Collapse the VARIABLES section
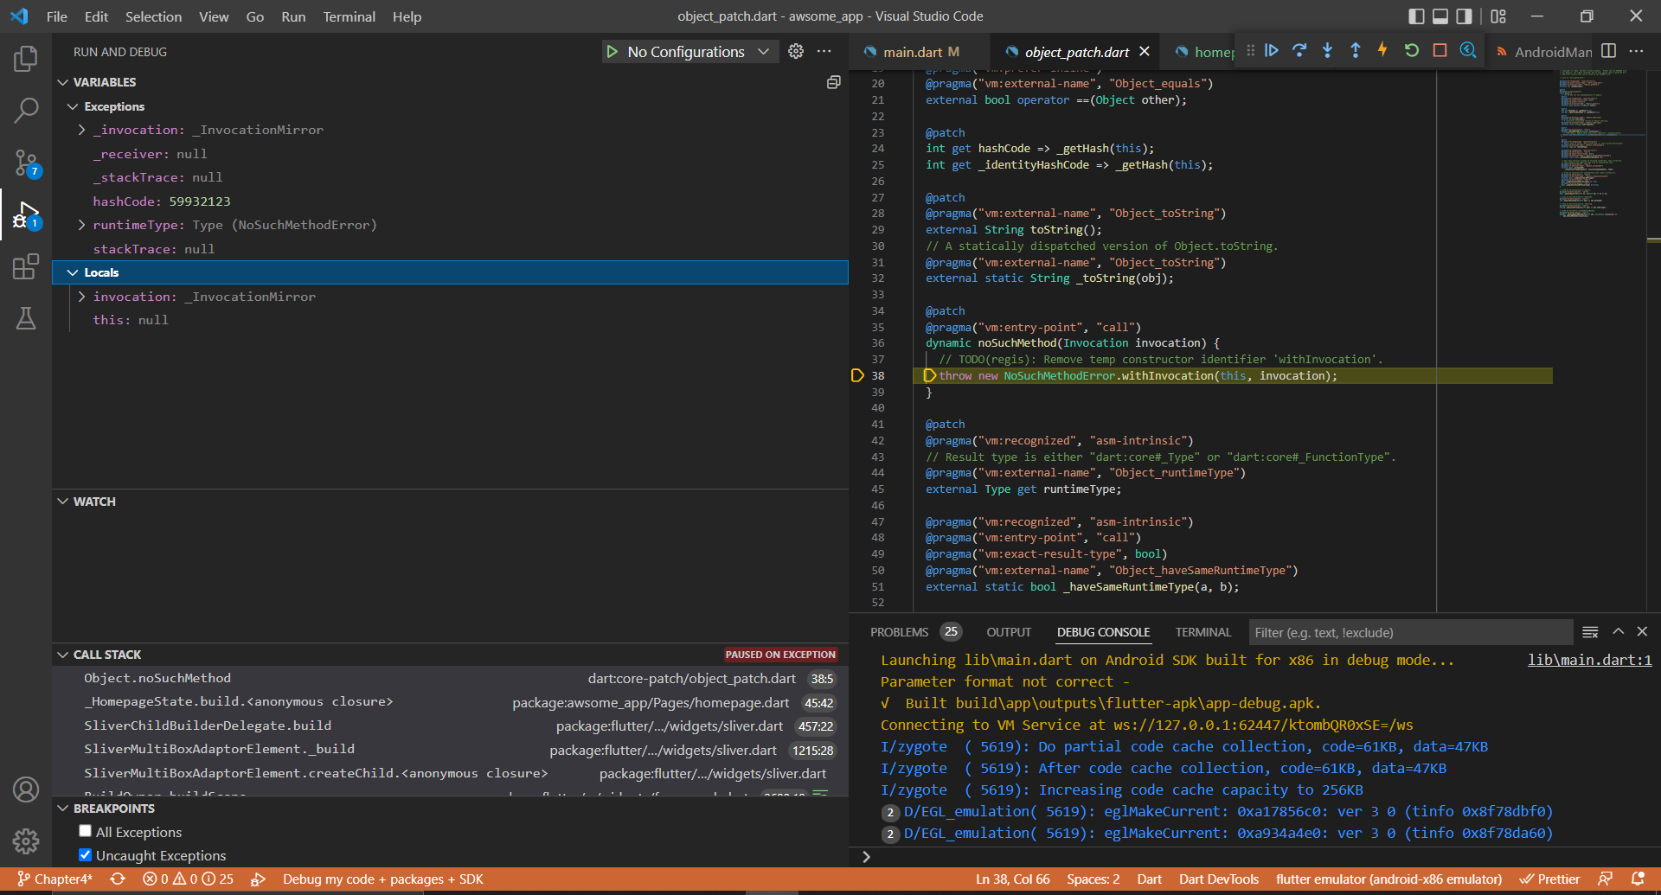 [63, 82]
